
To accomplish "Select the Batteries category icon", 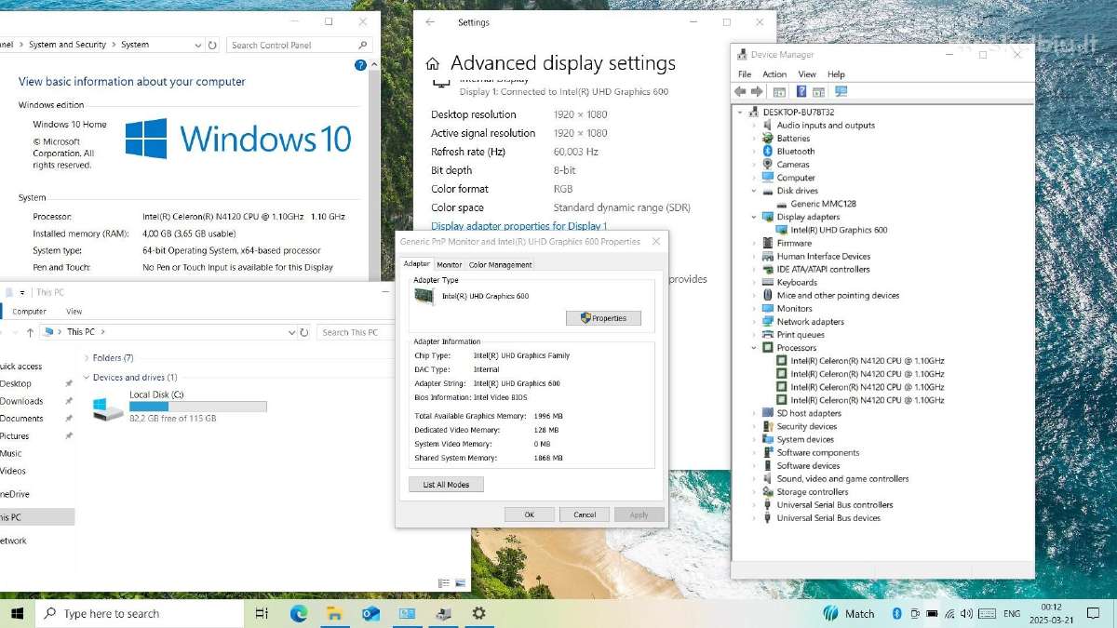I will tap(768, 138).
